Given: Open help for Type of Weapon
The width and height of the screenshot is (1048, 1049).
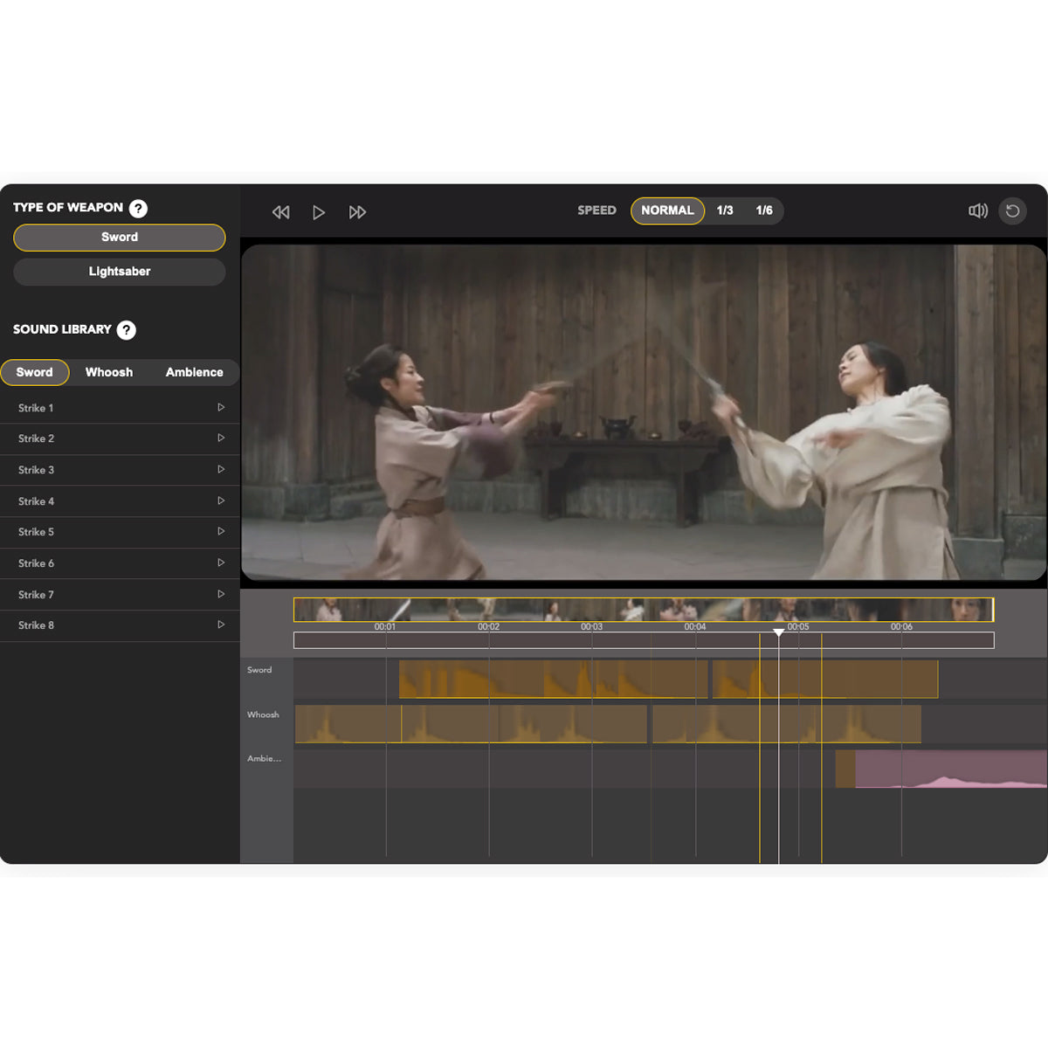Looking at the screenshot, I should [x=138, y=208].
